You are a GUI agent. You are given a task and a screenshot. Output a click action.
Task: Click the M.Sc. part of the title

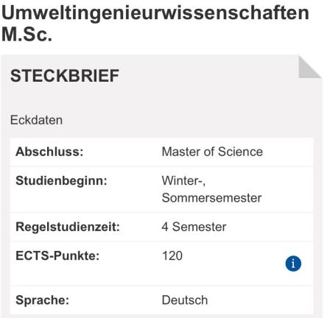(x=27, y=34)
